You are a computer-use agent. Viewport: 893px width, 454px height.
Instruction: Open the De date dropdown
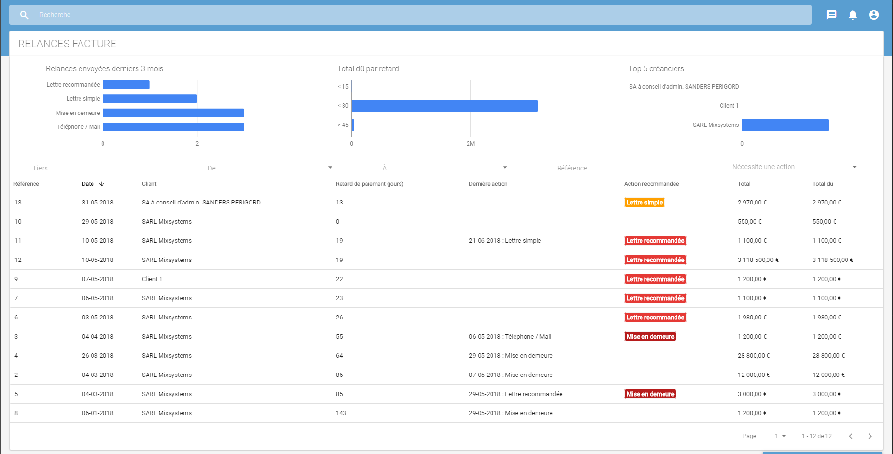pos(271,168)
